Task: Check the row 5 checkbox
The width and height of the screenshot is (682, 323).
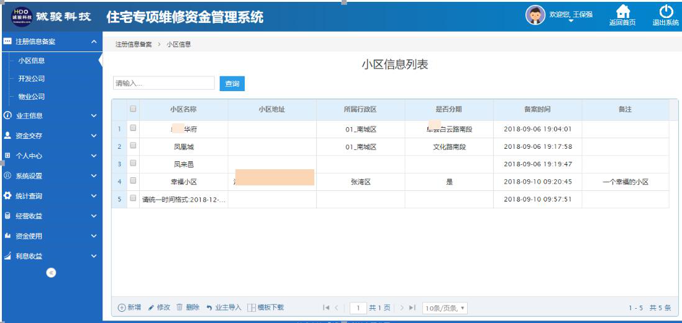Action: click(x=133, y=198)
